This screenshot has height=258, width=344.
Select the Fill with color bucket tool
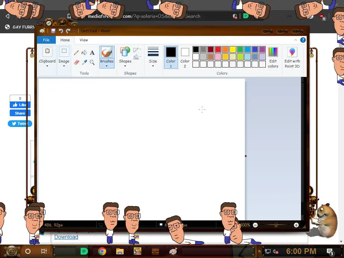pos(84,53)
